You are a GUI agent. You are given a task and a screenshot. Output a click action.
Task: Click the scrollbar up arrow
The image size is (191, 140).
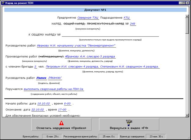coord(187,16)
